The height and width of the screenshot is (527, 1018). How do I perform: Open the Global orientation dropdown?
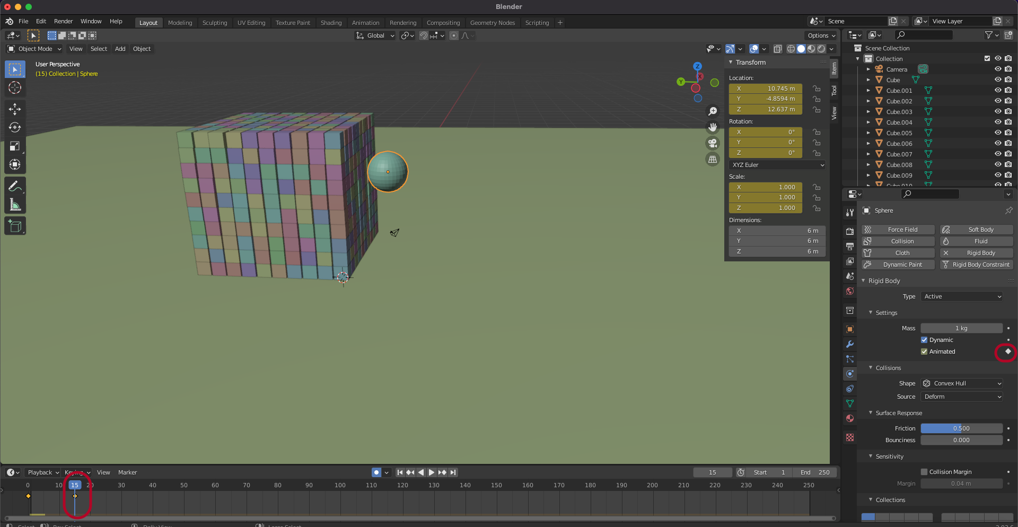point(375,36)
